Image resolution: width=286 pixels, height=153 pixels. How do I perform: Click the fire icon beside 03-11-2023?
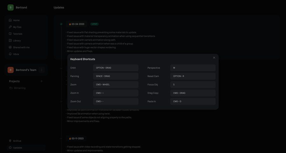click(x=70, y=138)
